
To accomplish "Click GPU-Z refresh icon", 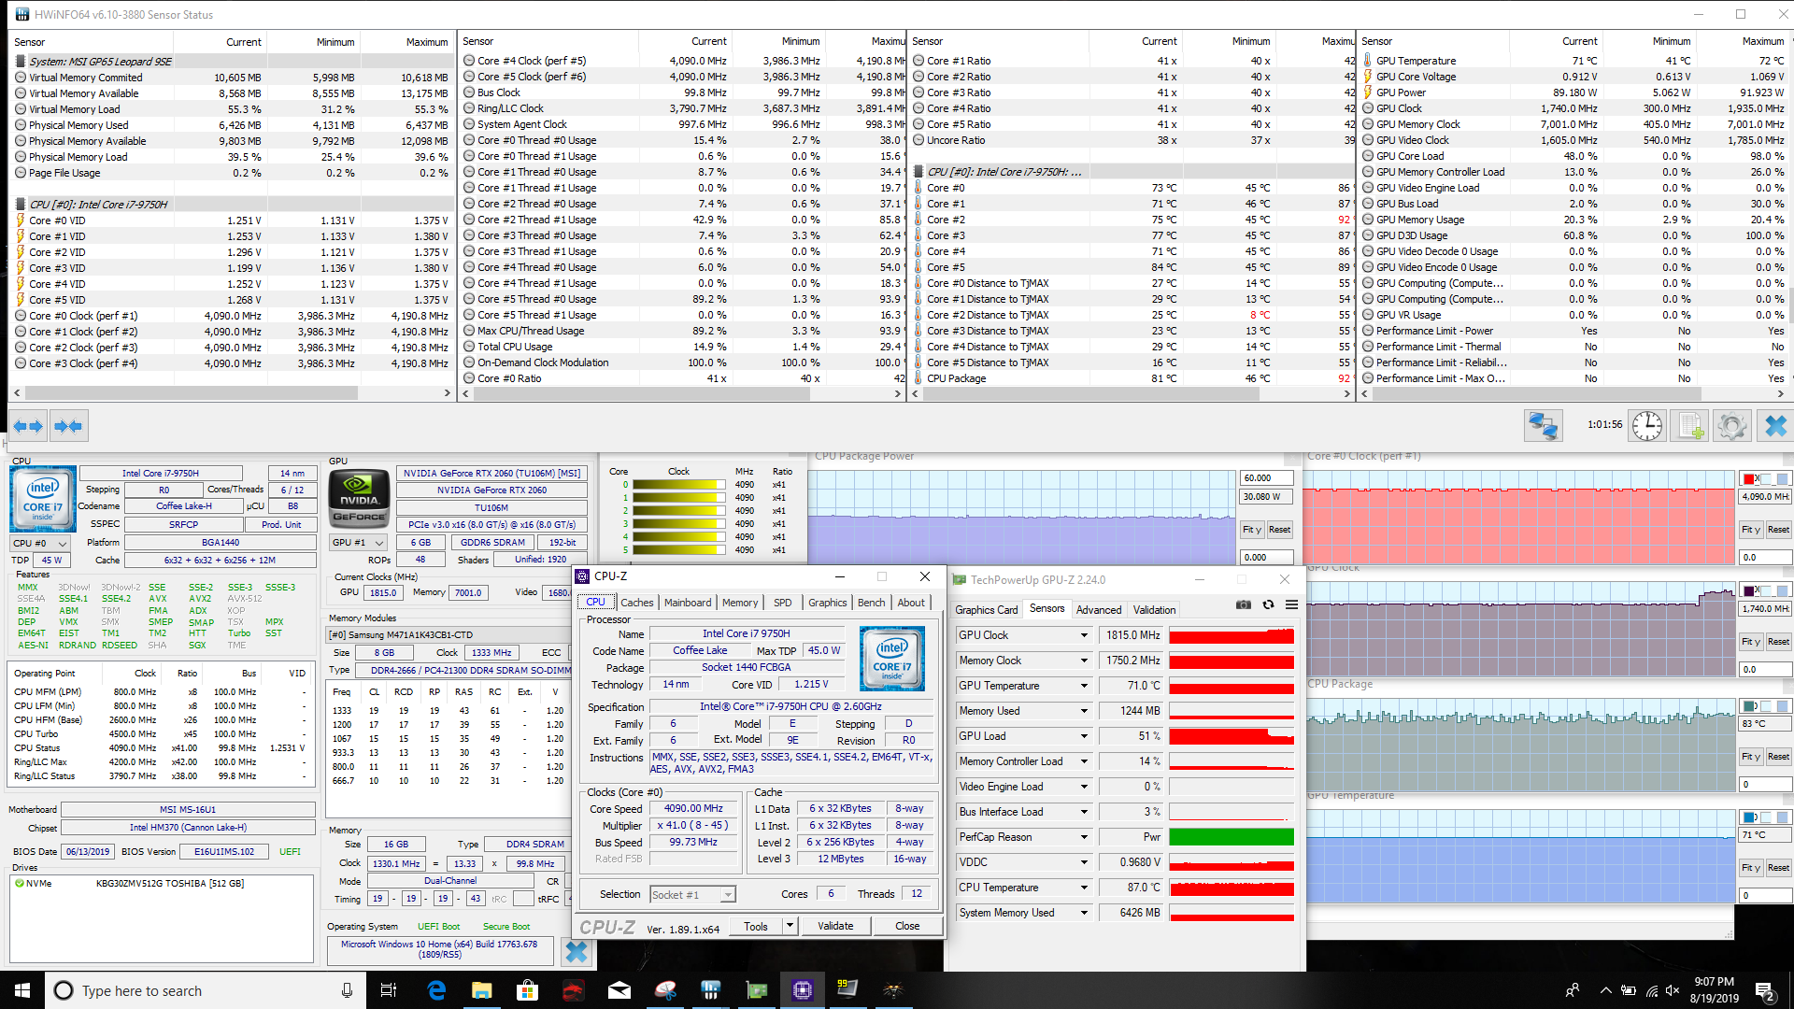I will [x=1268, y=604].
